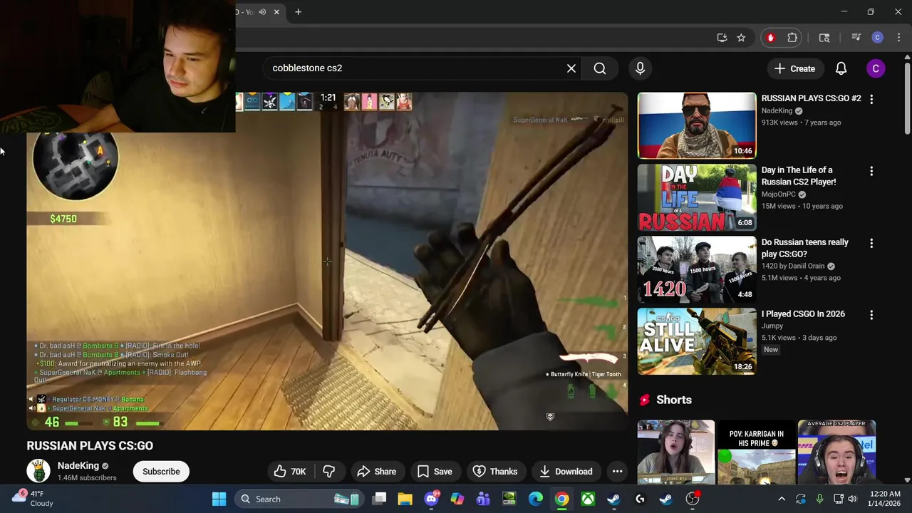Open options for RUSSIAN PLAYS CS:GO #2

[x=871, y=100]
